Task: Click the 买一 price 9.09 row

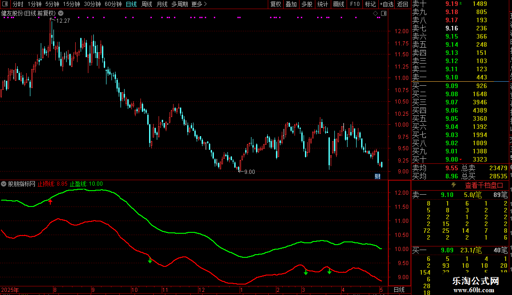Action: tap(460, 86)
